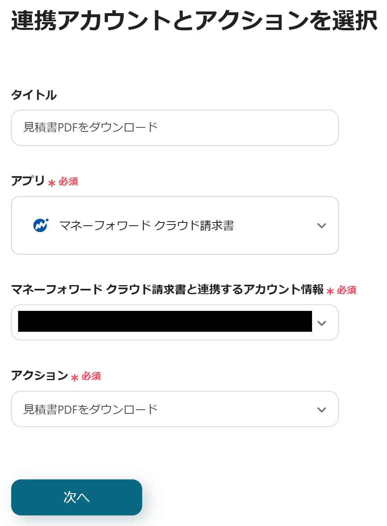Focus the タイトル text input field
Viewport: 387px width, 526px height.
click(x=174, y=127)
